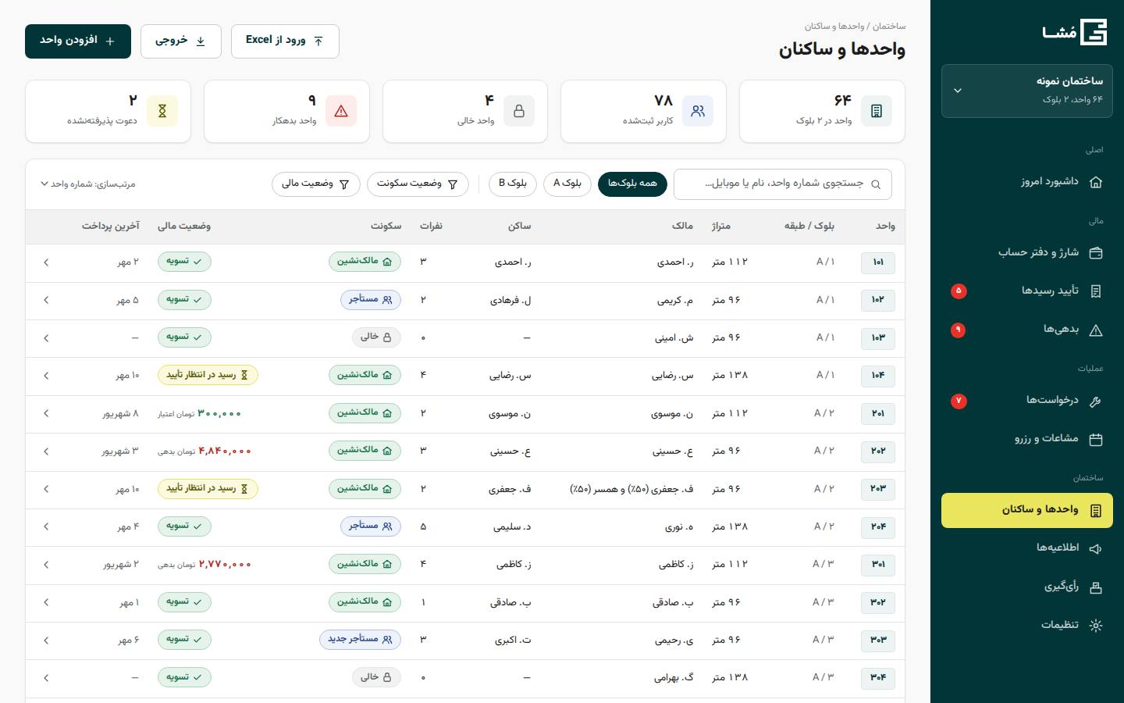Click the plus icon in افزودن واحد
The height and width of the screenshot is (703, 1124).
click(x=110, y=41)
